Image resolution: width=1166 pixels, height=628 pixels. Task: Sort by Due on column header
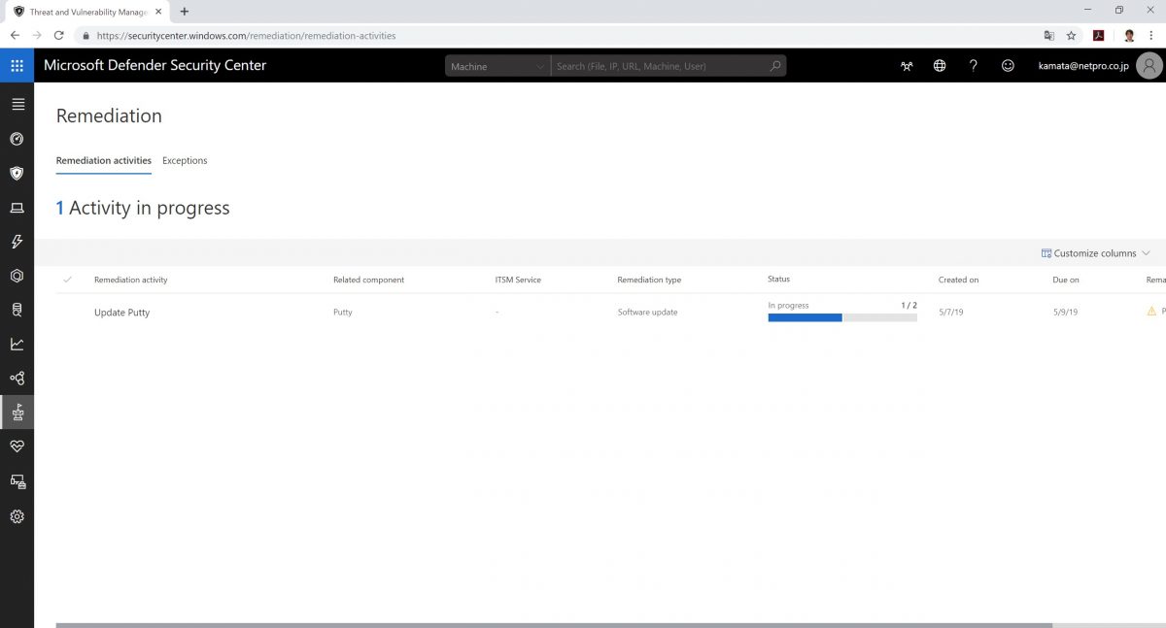[1066, 280]
